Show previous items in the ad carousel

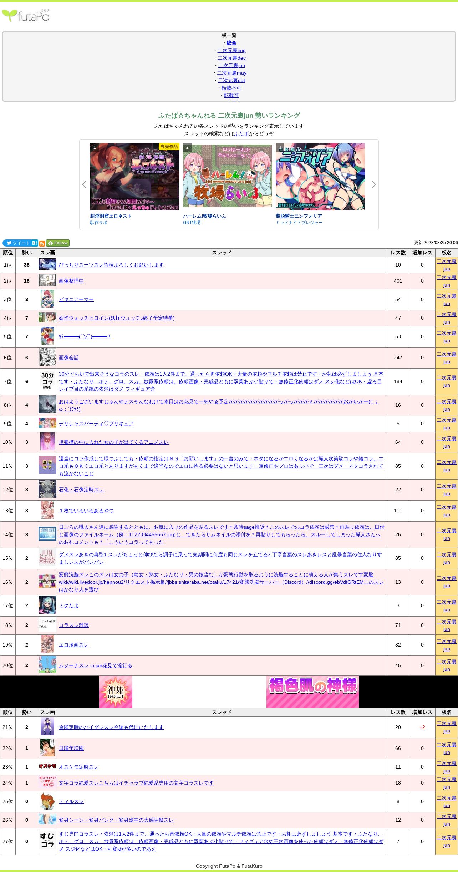(84, 184)
